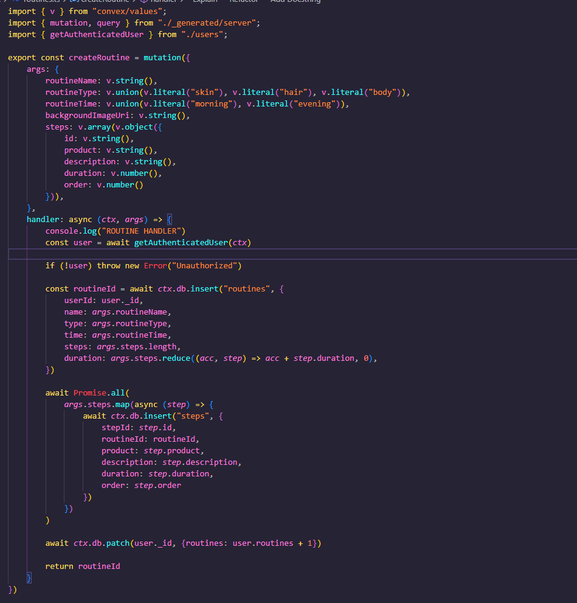This screenshot has height=603, width=577.
Task: Click Promise in the Promise.all call
Action: (90, 392)
